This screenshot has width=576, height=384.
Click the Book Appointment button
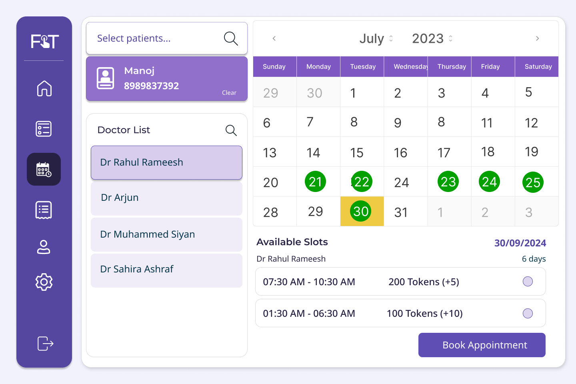pyautogui.click(x=482, y=345)
